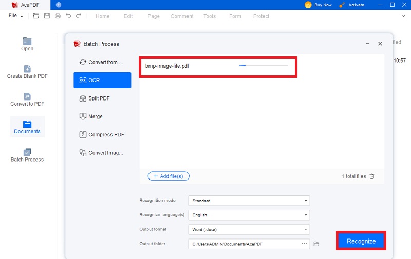
Task: Click the print toolbar icon
Action: [x=58, y=16]
